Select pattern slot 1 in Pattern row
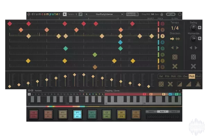Screen dimensions: 208x139 (29, 94)
